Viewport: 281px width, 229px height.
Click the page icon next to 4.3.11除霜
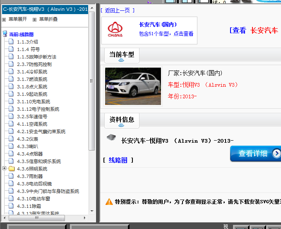(11, 206)
